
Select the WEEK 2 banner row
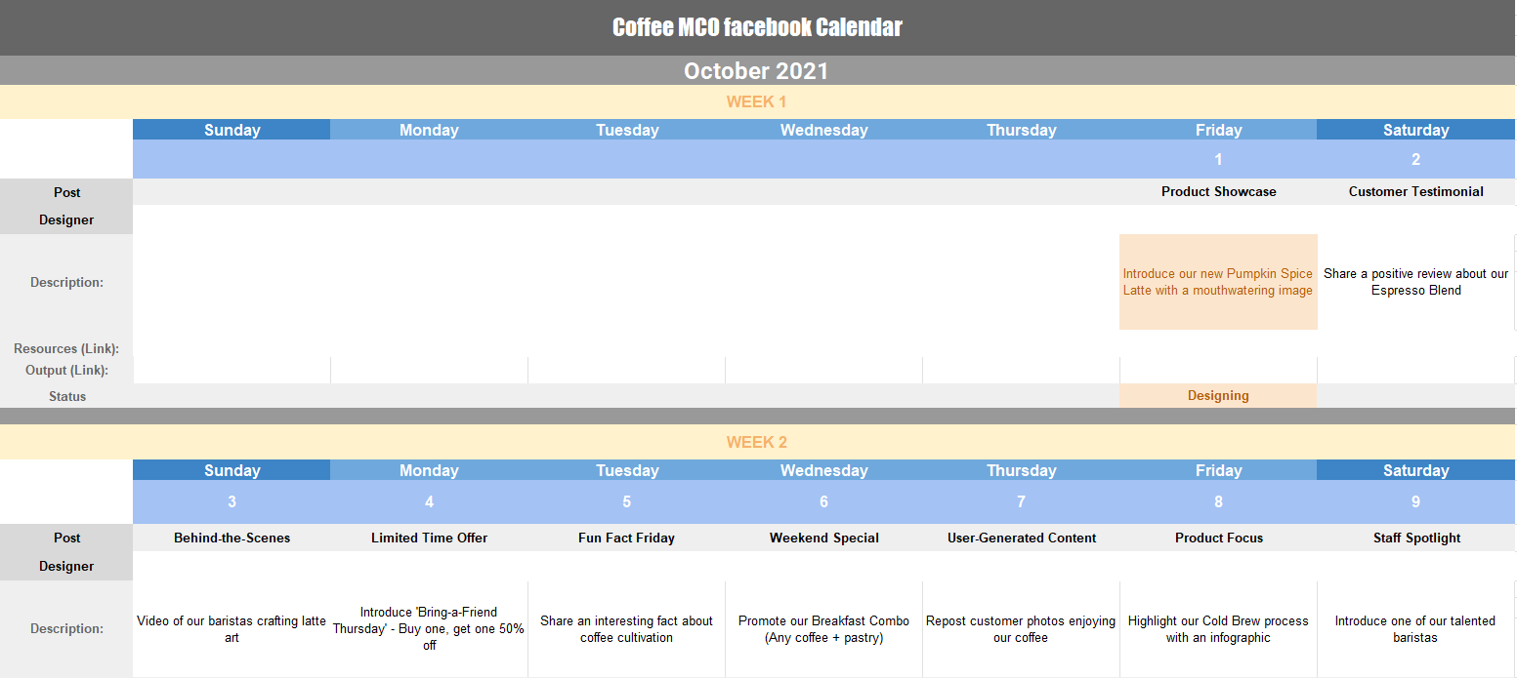(x=757, y=442)
